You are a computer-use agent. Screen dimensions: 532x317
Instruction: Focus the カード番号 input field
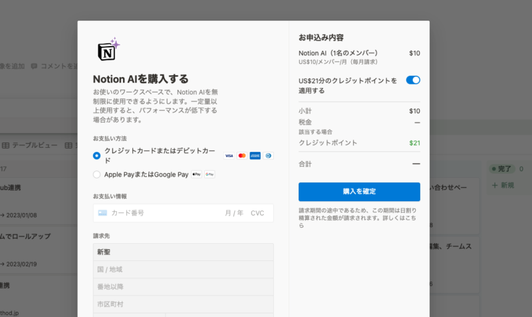point(128,213)
